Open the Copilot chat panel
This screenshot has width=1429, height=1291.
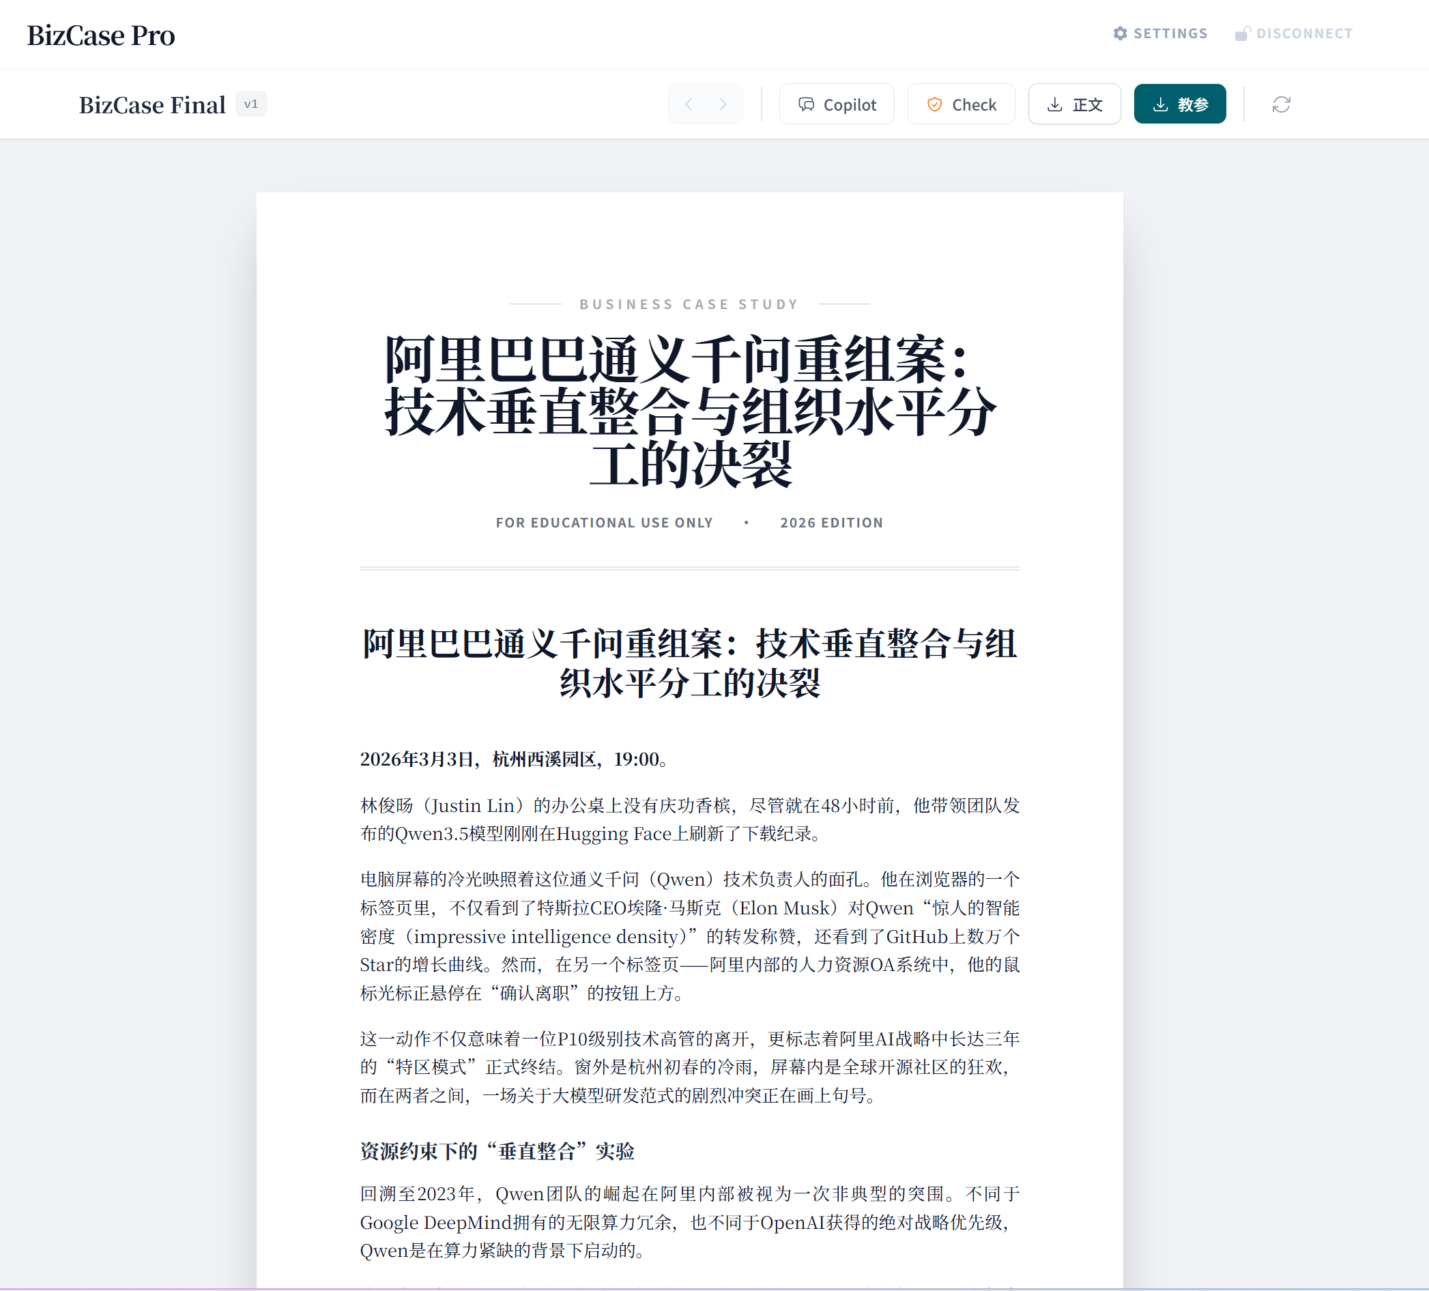coord(837,104)
